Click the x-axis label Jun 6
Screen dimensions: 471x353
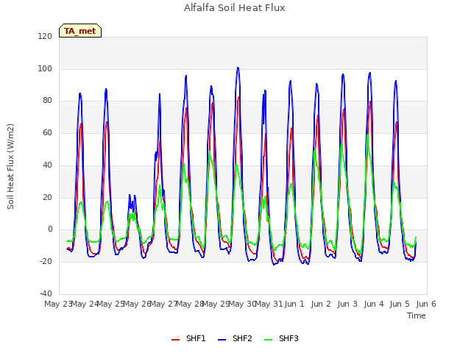426,304
